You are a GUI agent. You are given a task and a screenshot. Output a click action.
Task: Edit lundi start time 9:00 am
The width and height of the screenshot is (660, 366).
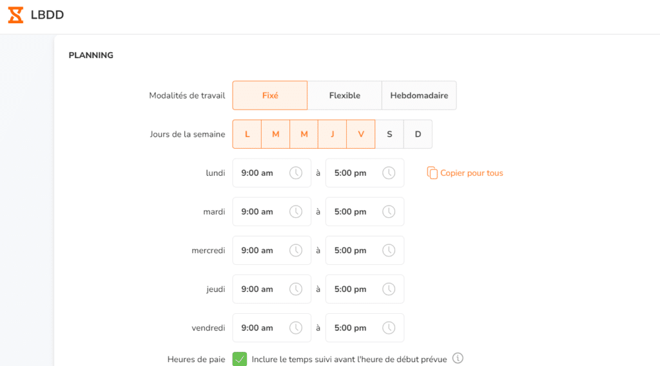pyautogui.click(x=271, y=173)
